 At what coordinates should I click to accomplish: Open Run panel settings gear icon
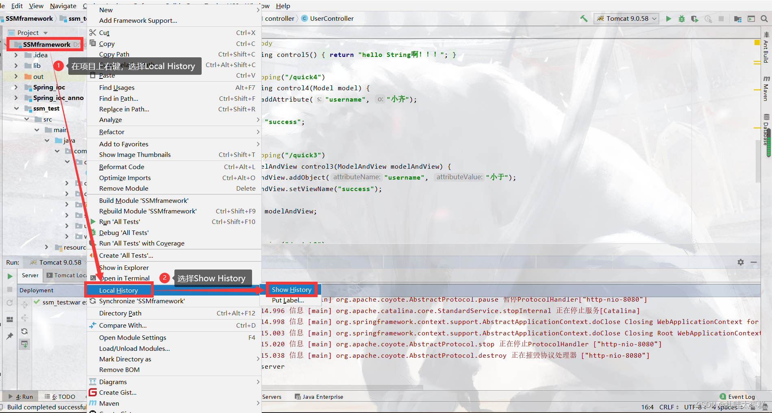tap(741, 262)
